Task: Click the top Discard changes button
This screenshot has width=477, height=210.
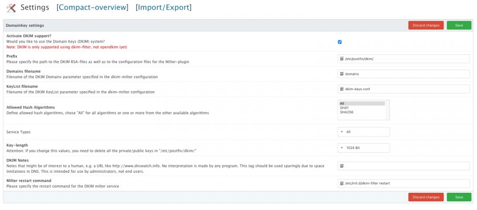Action: pos(426,25)
